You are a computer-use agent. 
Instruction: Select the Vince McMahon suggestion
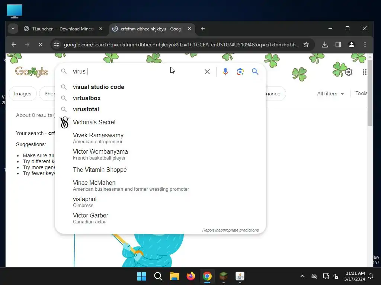(x=160, y=186)
